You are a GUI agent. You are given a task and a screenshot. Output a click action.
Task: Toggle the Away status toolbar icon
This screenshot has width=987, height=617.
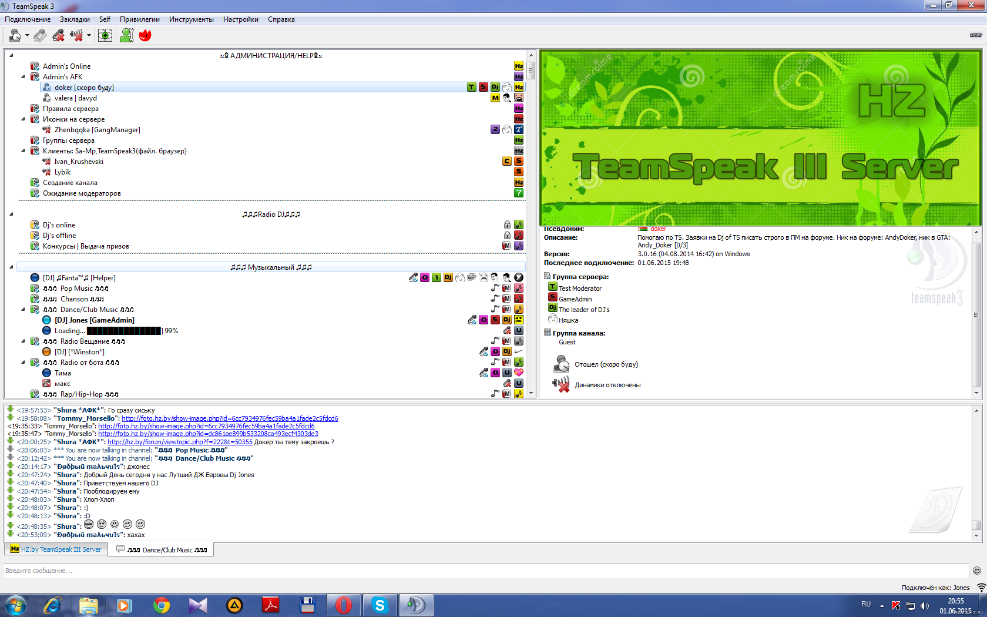[x=15, y=36]
